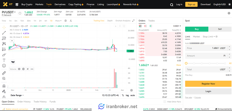Screen dimensions: 232x111
Task: Toggle Volume indicator visibility eye
Action: (19, 69)
